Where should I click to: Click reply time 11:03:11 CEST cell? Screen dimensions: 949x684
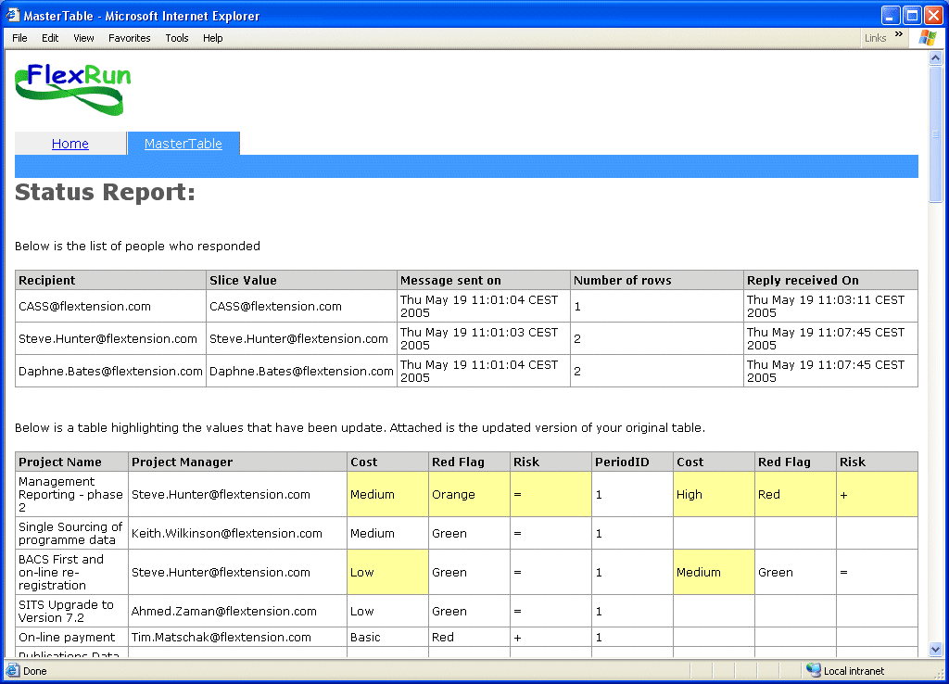830,306
